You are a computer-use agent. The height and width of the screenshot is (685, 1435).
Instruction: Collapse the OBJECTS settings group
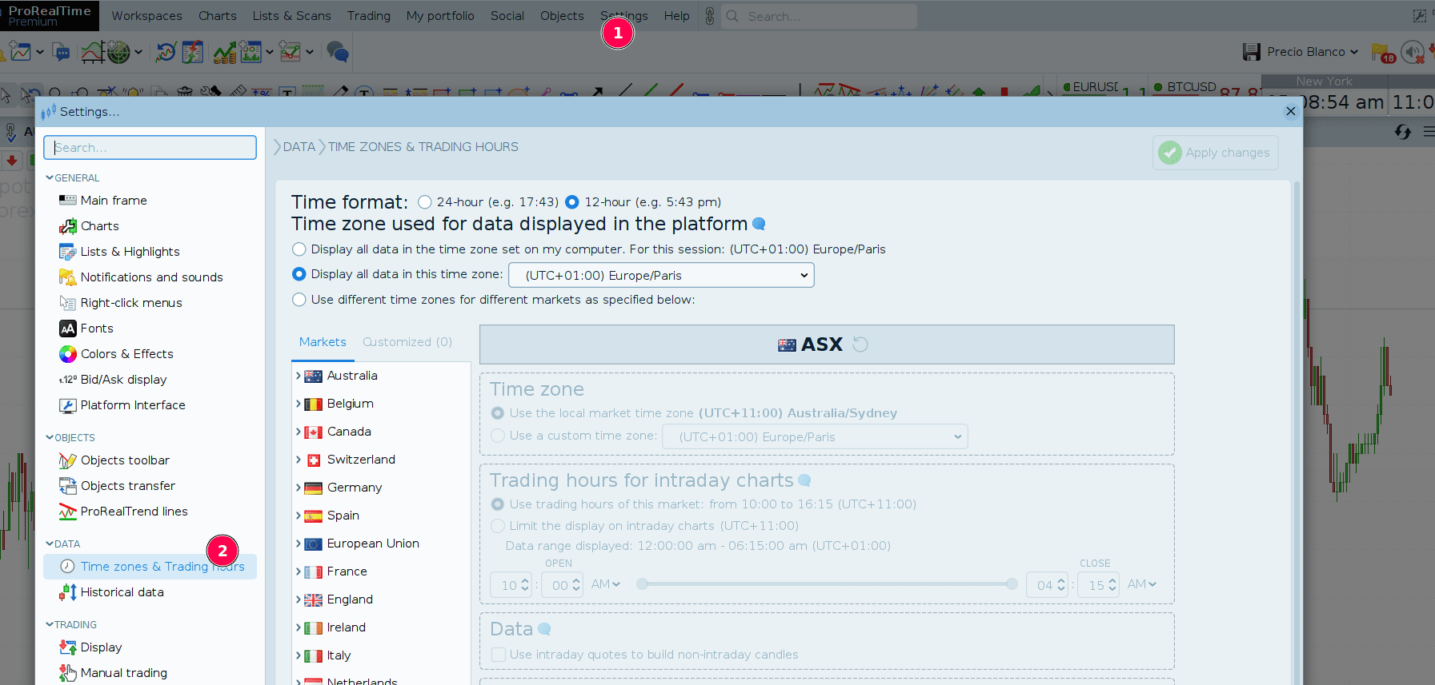click(50, 437)
